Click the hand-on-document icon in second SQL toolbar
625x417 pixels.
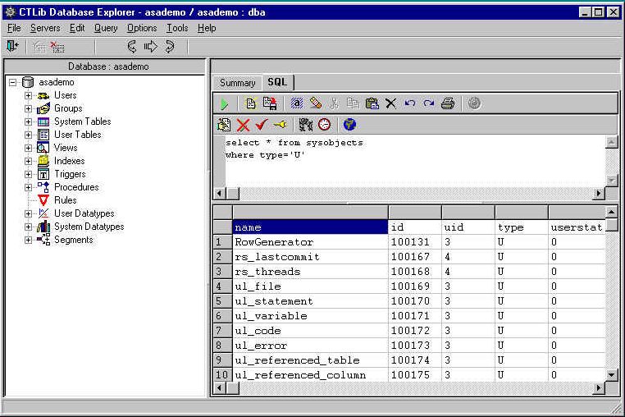[224, 125]
